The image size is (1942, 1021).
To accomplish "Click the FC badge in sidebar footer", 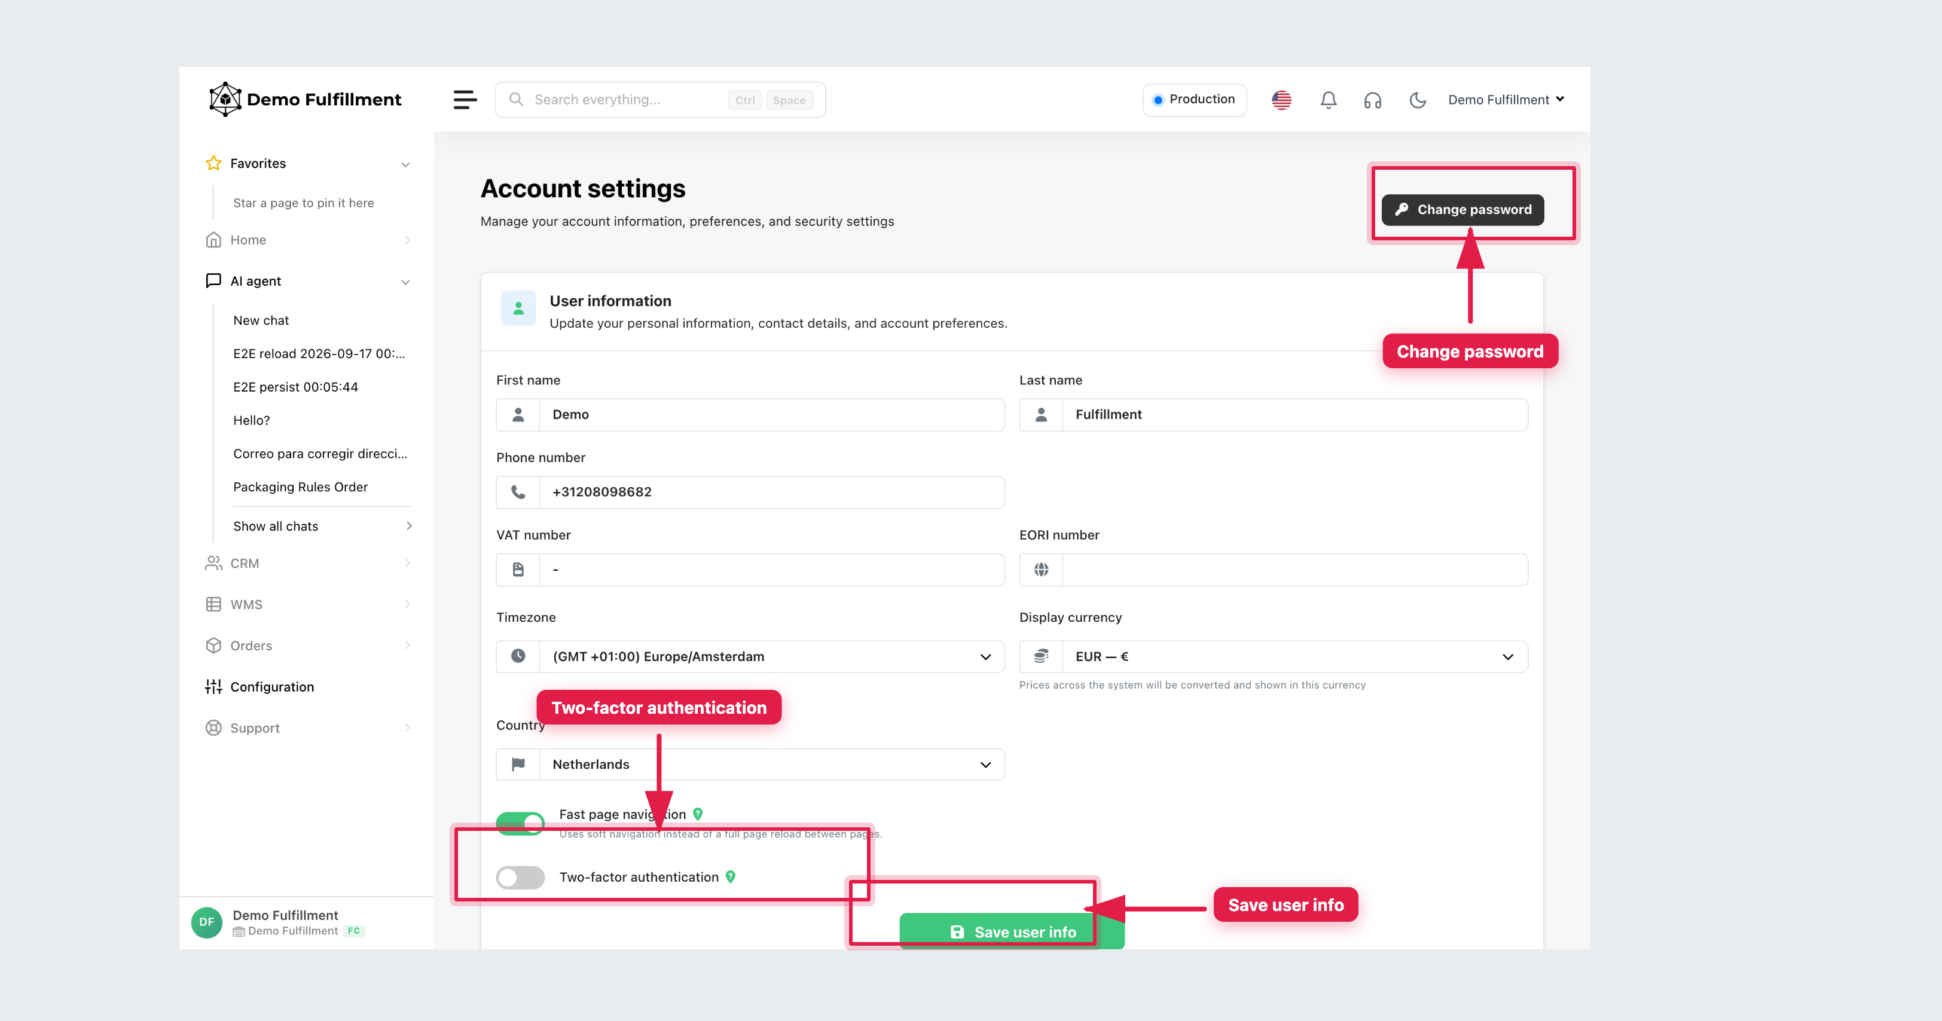I will tap(353, 931).
